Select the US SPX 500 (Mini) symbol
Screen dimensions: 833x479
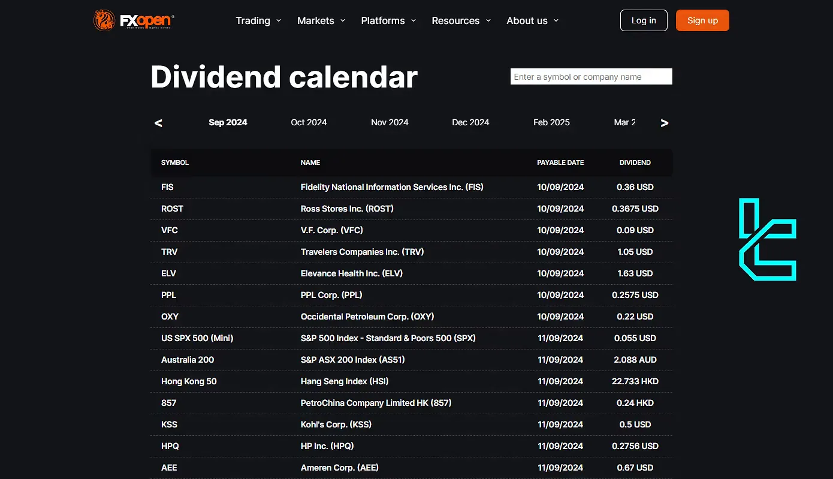click(197, 338)
